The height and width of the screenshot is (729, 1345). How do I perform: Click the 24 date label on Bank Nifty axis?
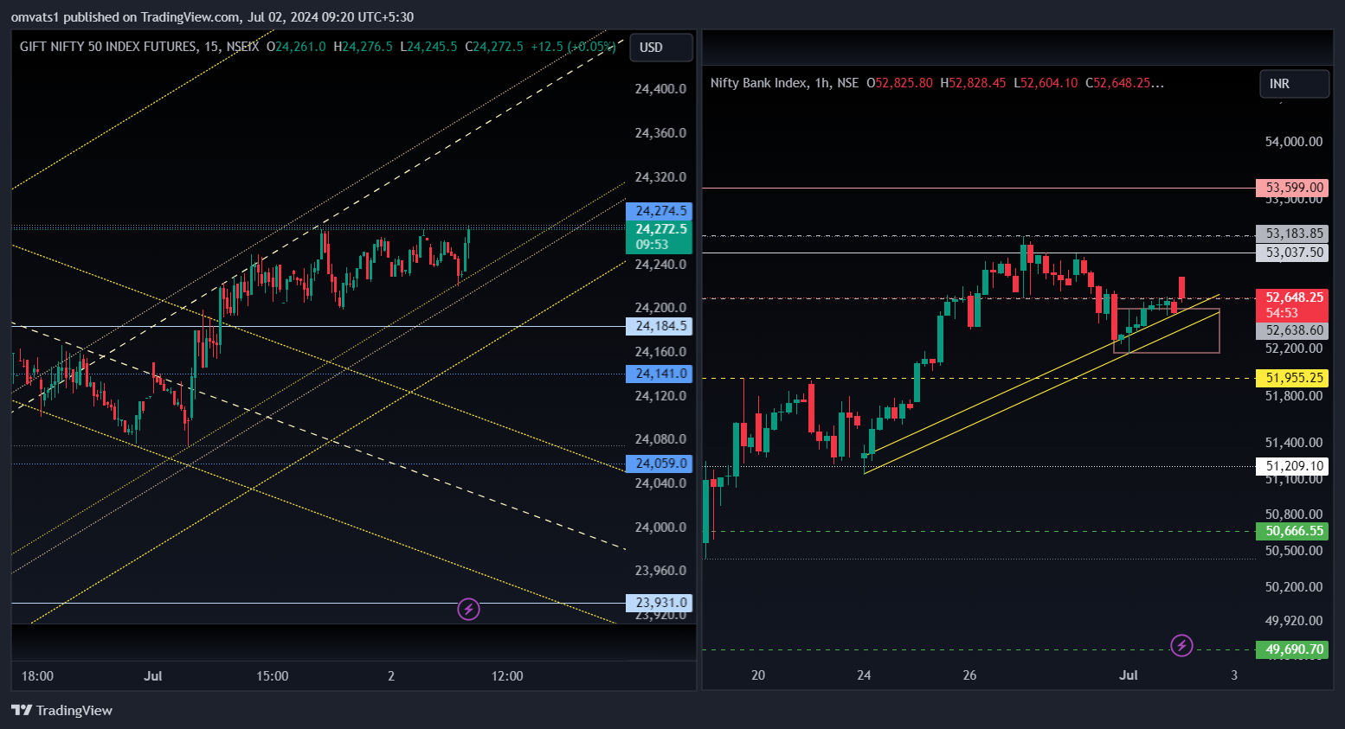(864, 675)
